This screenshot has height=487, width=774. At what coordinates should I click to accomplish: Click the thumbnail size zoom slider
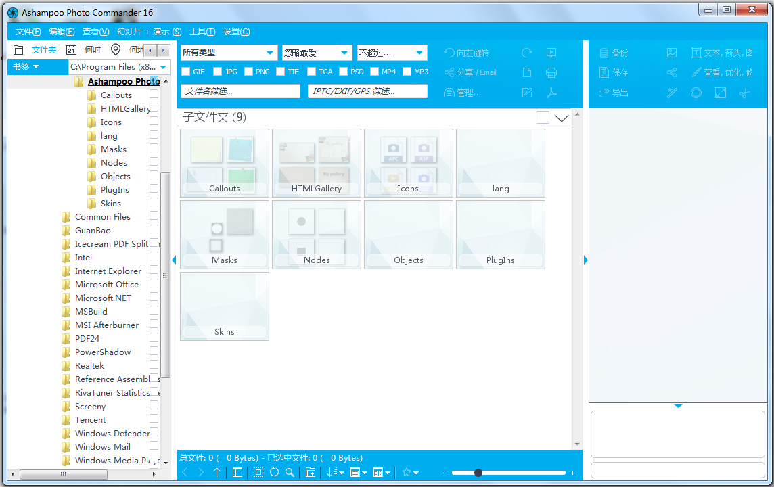(x=507, y=473)
